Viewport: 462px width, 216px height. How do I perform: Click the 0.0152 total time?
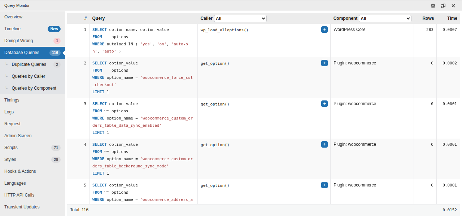[450, 210]
